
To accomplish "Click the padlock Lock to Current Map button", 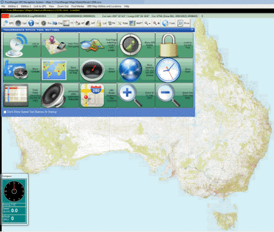I will tap(174, 45).
